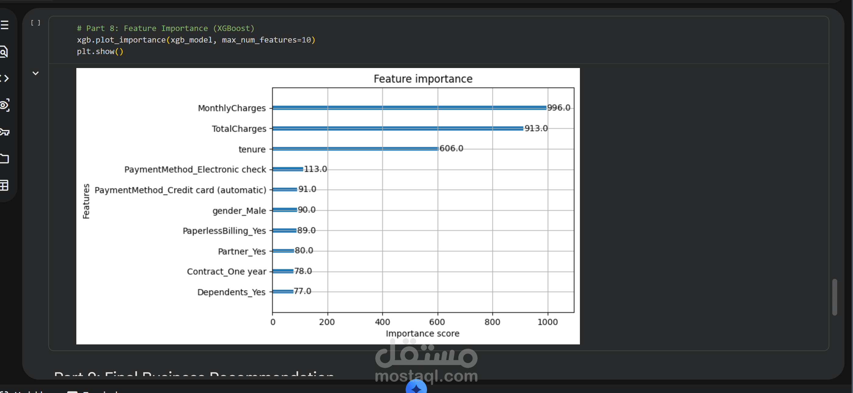853x393 pixels.
Task: Open the Files browser from the sidebar
Action: (x=5, y=159)
